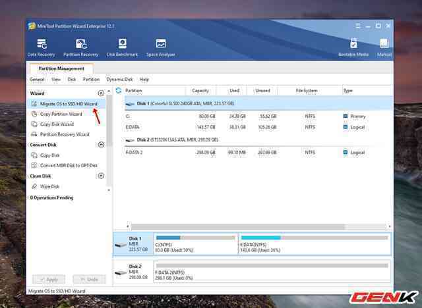Open the Disk Benchmark tool
Viewport: 422px width, 308px height.
point(122,48)
